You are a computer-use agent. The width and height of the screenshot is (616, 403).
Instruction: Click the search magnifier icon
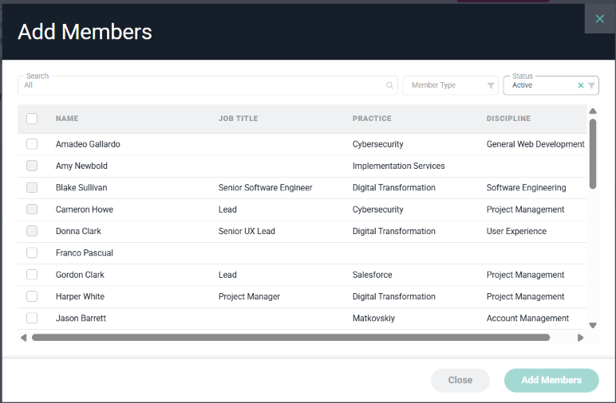[389, 85]
